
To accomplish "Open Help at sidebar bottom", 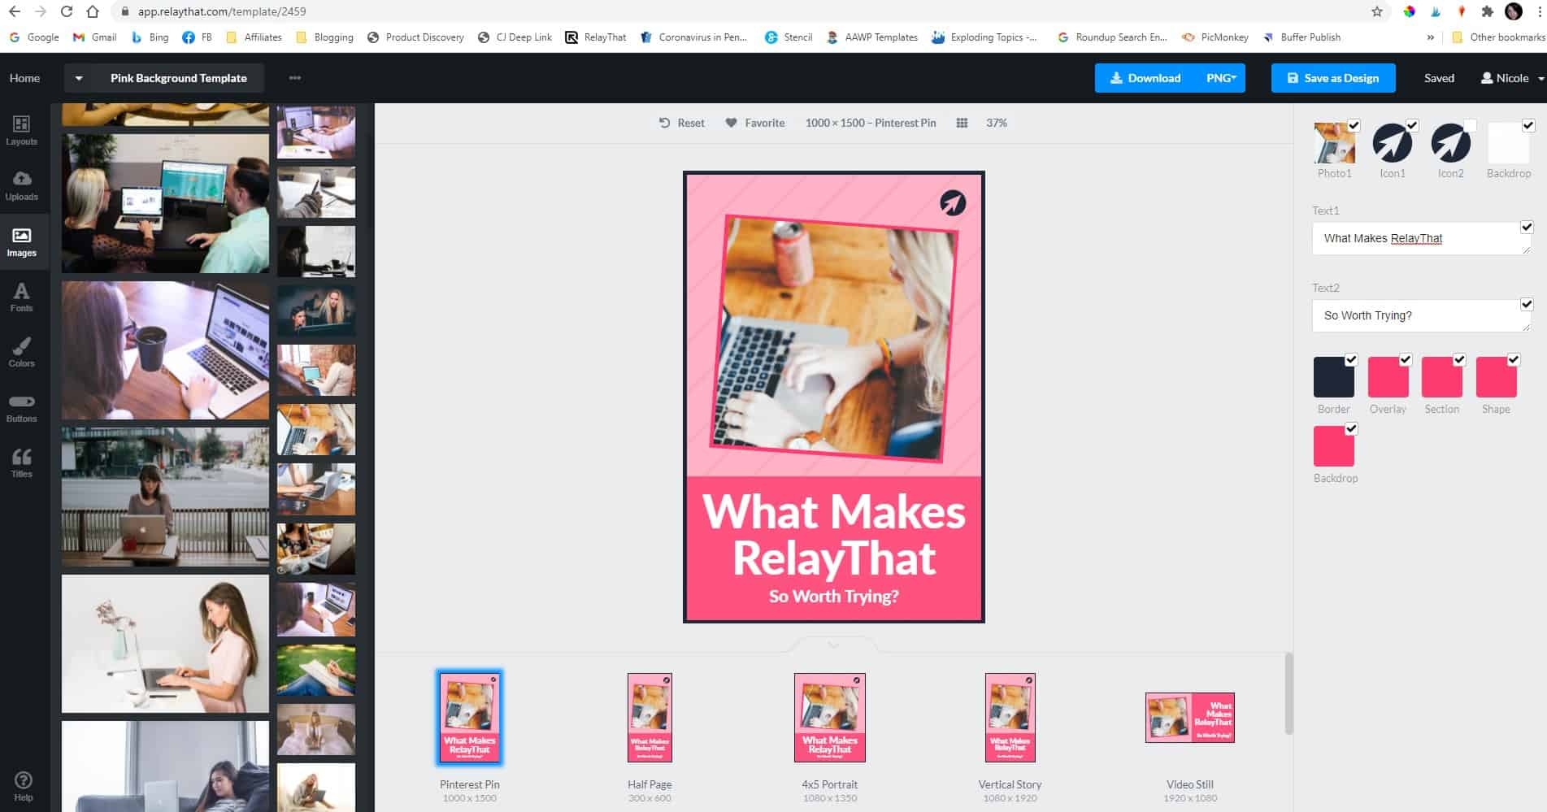I will pos(24,786).
